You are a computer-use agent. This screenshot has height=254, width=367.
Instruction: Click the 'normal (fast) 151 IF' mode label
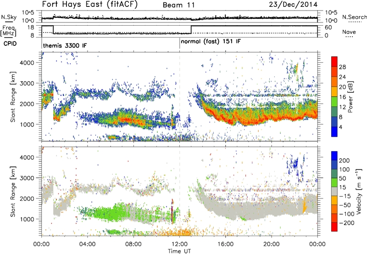click(x=211, y=42)
